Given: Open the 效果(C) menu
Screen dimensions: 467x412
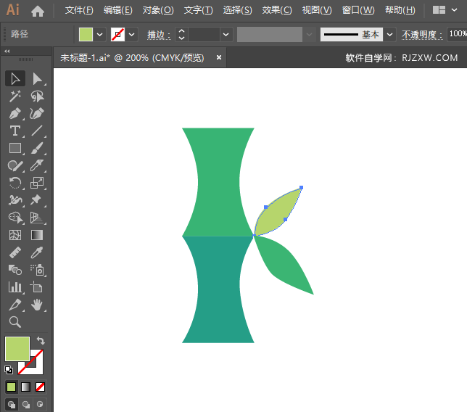Looking at the screenshot, I should point(276,10).
